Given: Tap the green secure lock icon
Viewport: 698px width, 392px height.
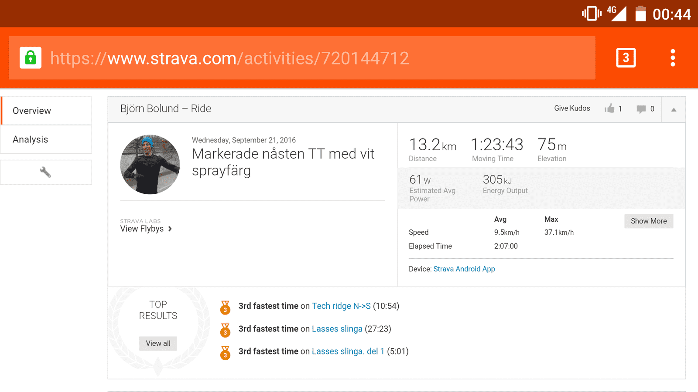Looking at the screenshot, I should (31, 57).
